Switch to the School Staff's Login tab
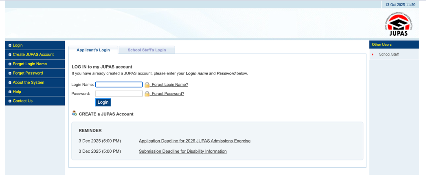 [x=147, y=50]
